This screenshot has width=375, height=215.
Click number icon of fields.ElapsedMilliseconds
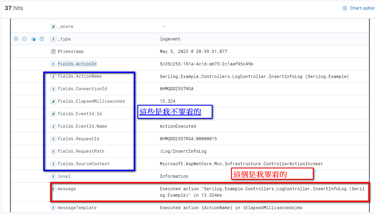pos(53,101)
